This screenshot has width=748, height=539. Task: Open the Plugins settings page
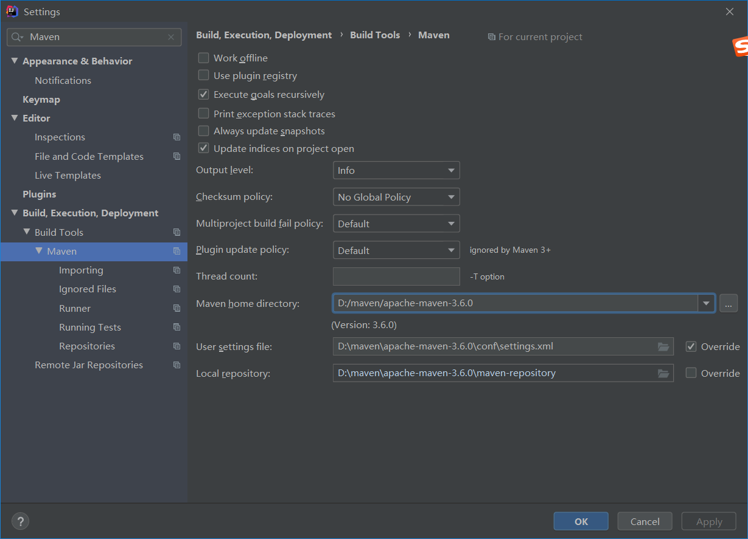tap(40, 194)
